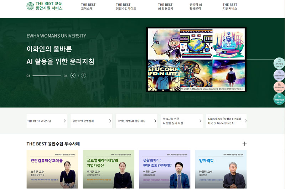285x189 pixels.
Task: Open 융합수업 운영절차 quick link
Action: click(92, 121)
